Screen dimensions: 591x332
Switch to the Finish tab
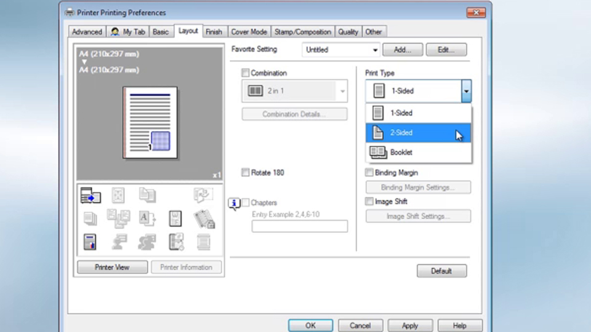coord(214,32)
